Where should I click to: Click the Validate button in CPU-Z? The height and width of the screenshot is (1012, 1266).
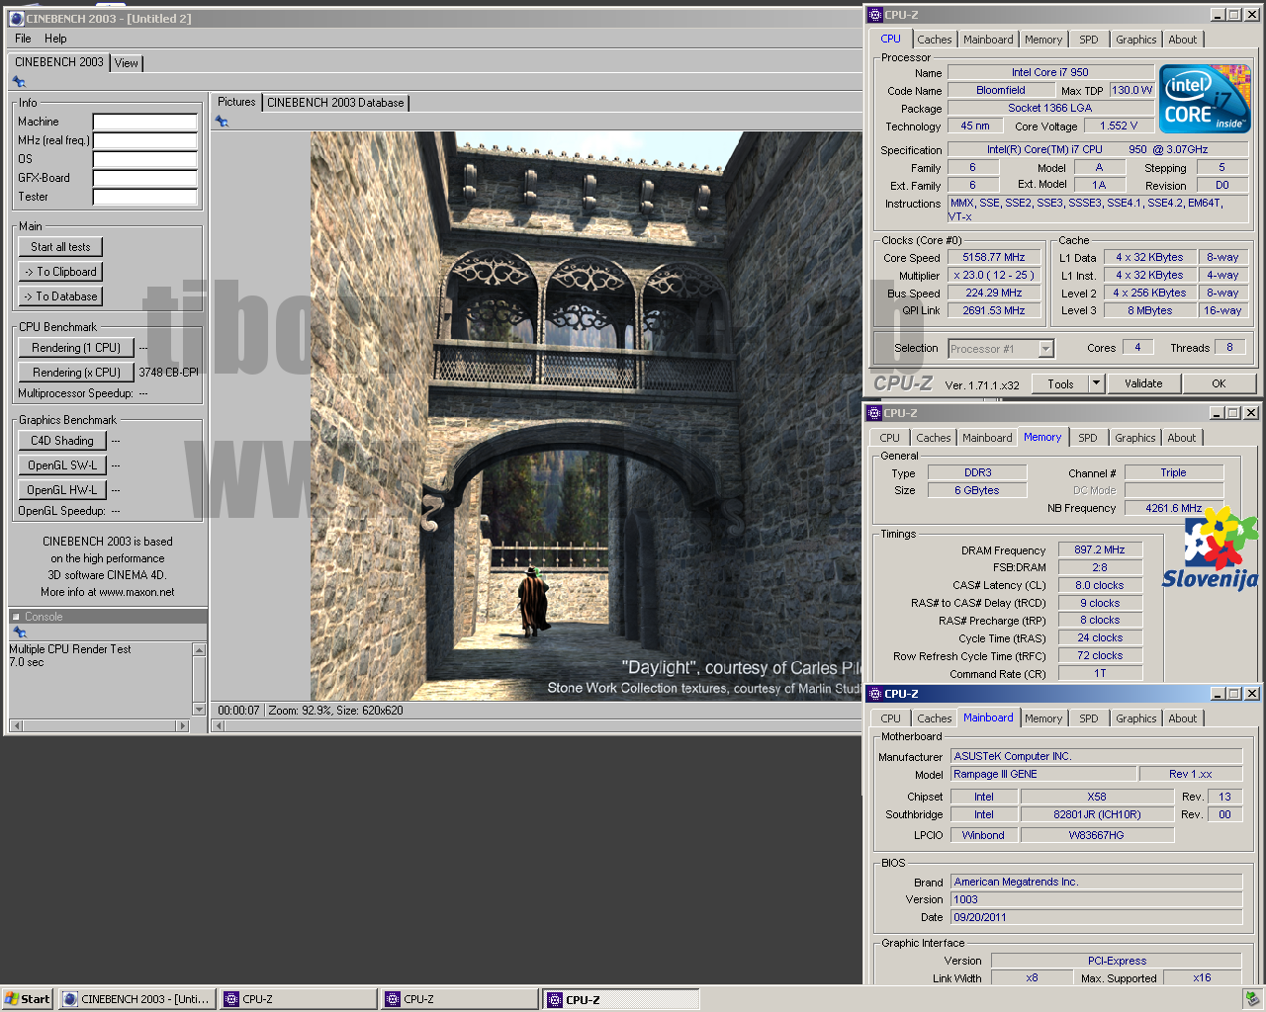pos(1143,383)
